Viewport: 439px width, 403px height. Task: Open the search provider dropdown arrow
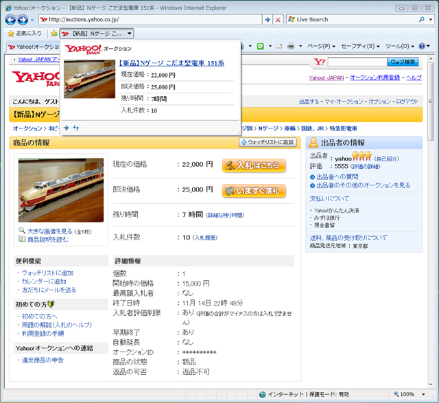coord(430,20)
